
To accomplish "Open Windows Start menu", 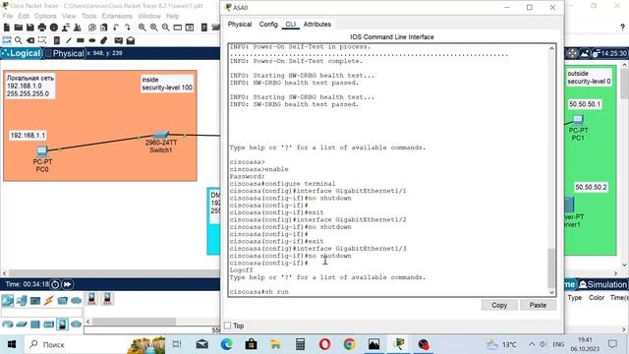I will 11,344.
